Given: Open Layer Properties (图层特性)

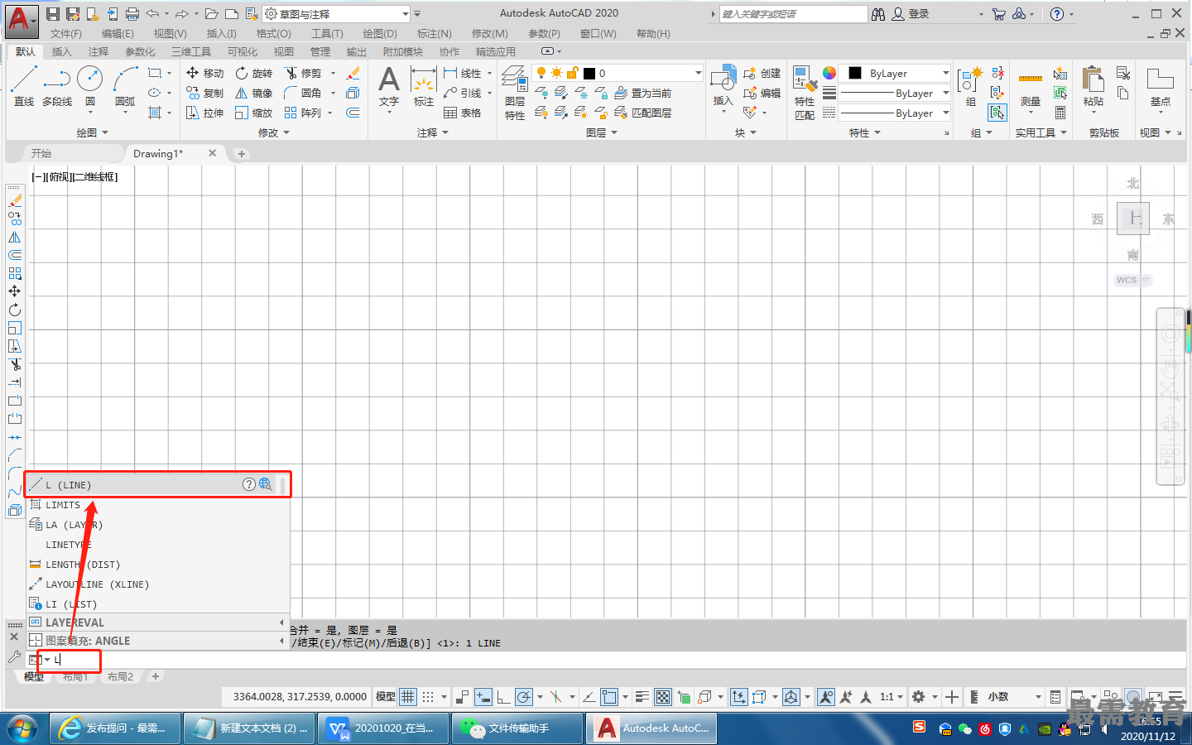Looking at the screenshot, I should coord(515,93).
